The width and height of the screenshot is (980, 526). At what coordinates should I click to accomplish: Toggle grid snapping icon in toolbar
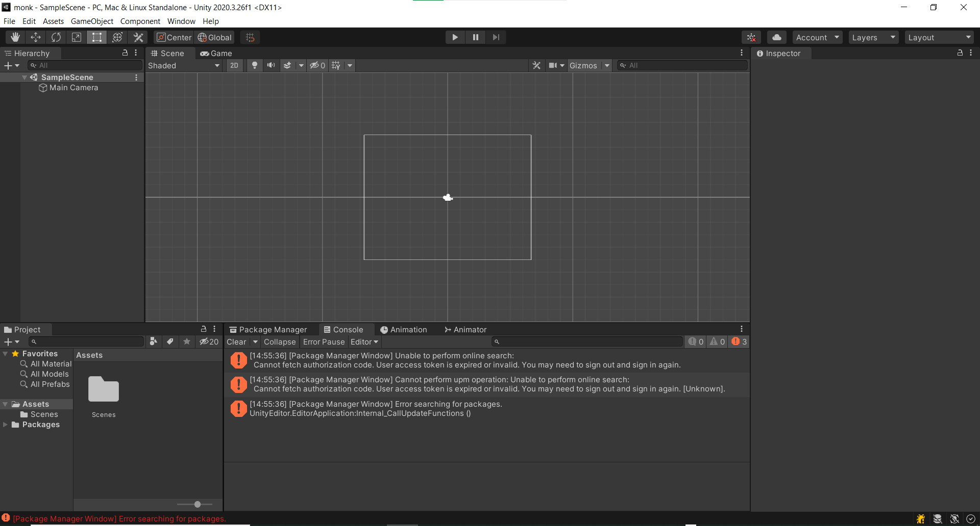[250, 37]
